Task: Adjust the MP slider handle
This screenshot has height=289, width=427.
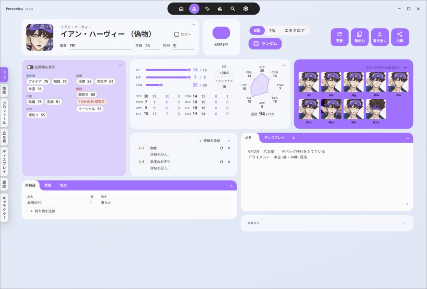Action: coord(189,77)
